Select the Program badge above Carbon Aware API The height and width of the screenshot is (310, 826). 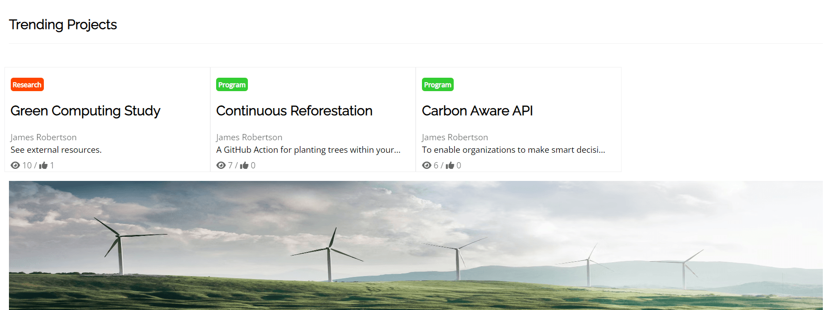(x=437, y=84)
